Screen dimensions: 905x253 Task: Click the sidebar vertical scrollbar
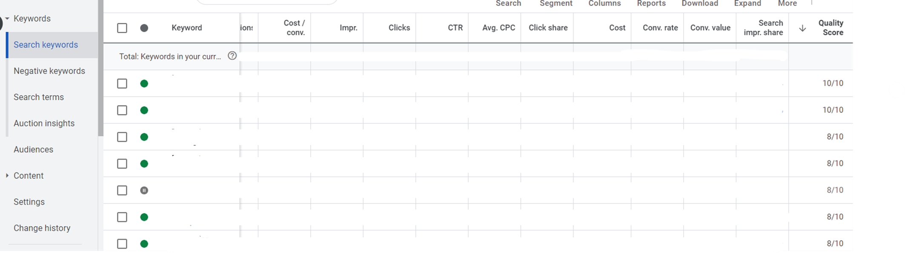(100, 68)
